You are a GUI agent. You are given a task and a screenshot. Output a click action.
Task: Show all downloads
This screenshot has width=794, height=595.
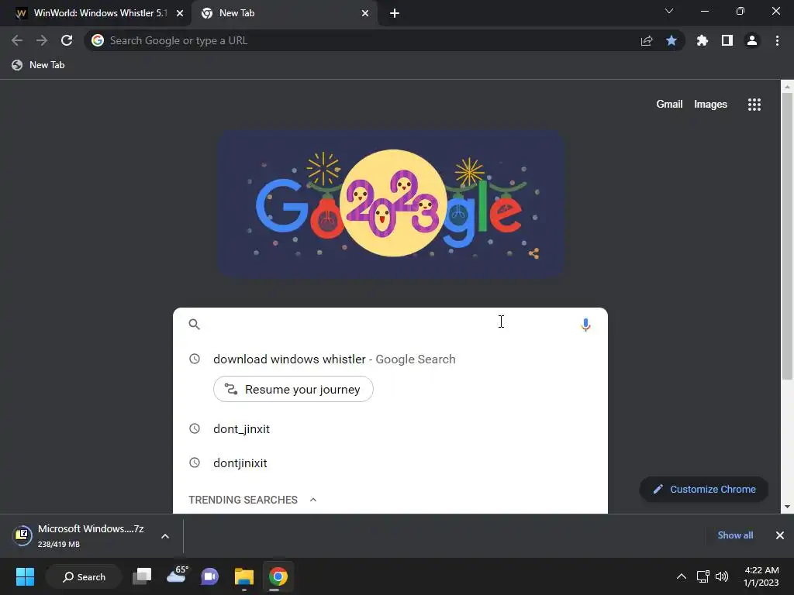pyautogui.click(x=735, y=535)
